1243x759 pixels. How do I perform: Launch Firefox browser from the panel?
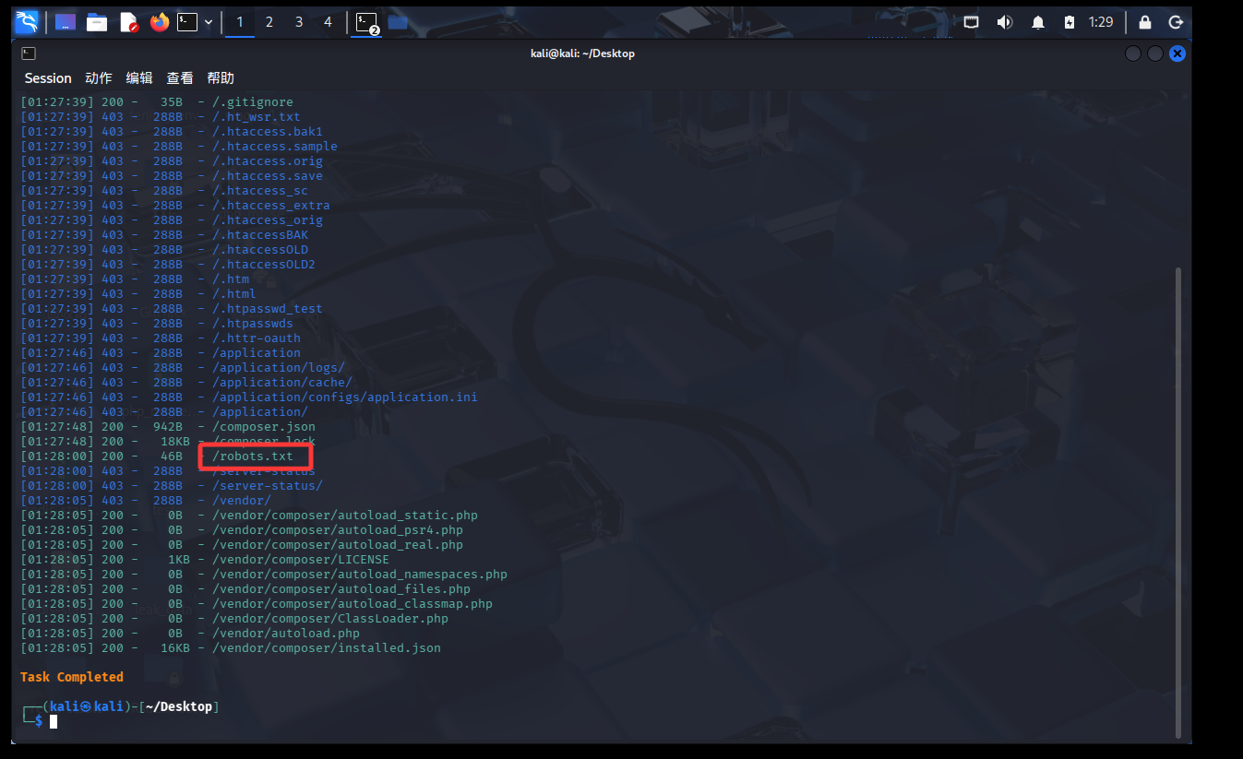click(160, 22)
